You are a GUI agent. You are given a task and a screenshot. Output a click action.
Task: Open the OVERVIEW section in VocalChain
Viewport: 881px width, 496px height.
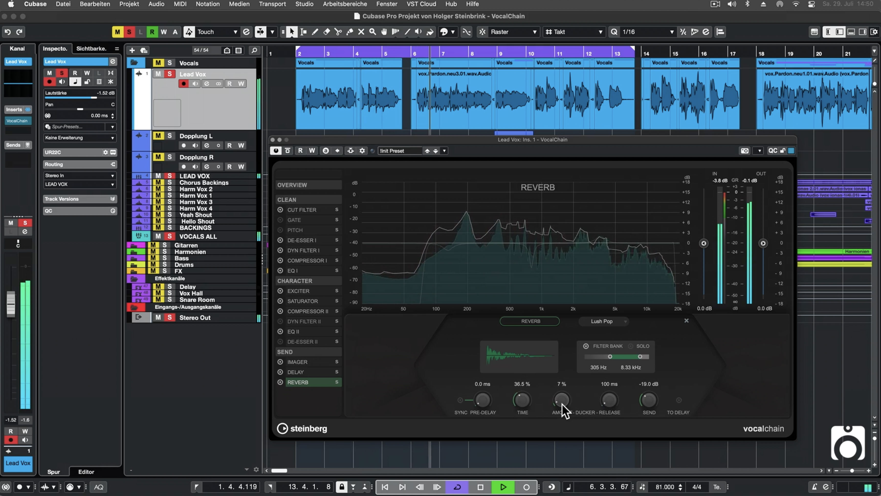pos(309,185)
